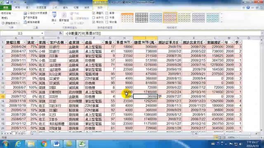
Task: Expand the table styles gallery More arrow
Action: coord(222,22)
